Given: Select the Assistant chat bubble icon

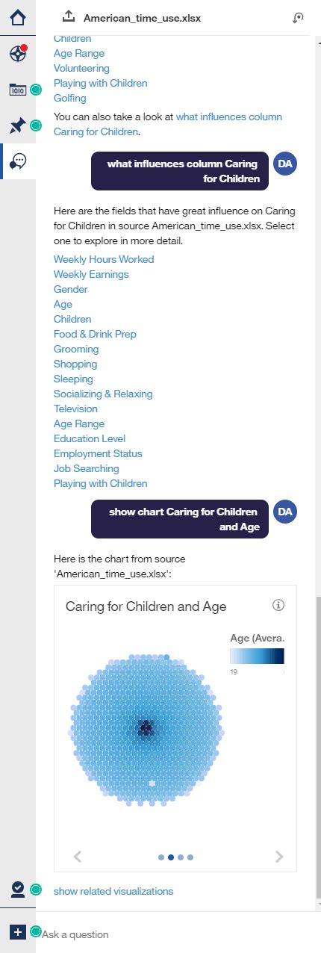Looking at the screenshot, I should tap(19, 161).
